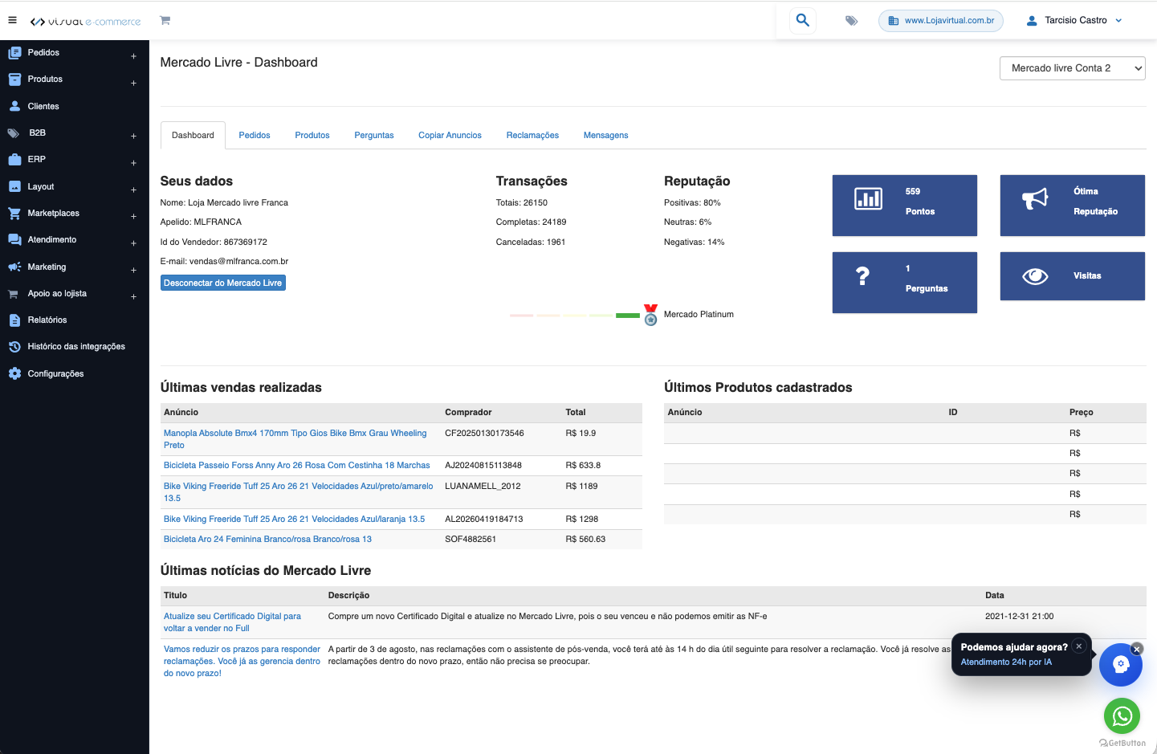This screenshot has width=1157, height=754.
Task: Open the Azul/laranja Viking Freeride listing
Action: [295, 519]
